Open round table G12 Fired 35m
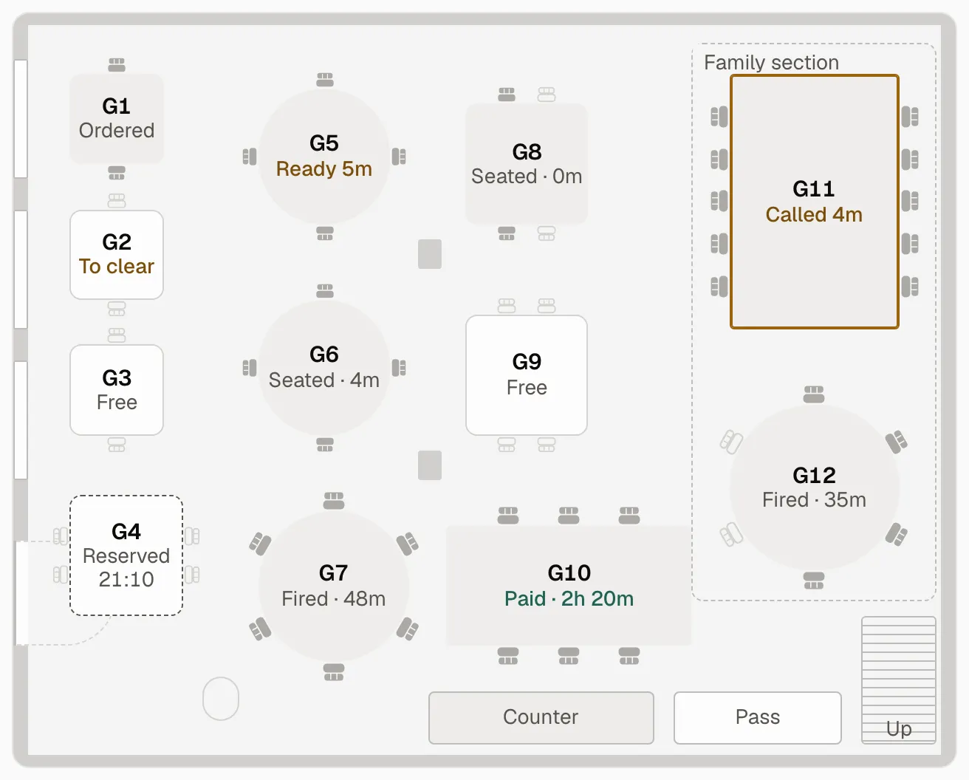The width and height of the screenshot is (969, 780). tap(815, 487)
